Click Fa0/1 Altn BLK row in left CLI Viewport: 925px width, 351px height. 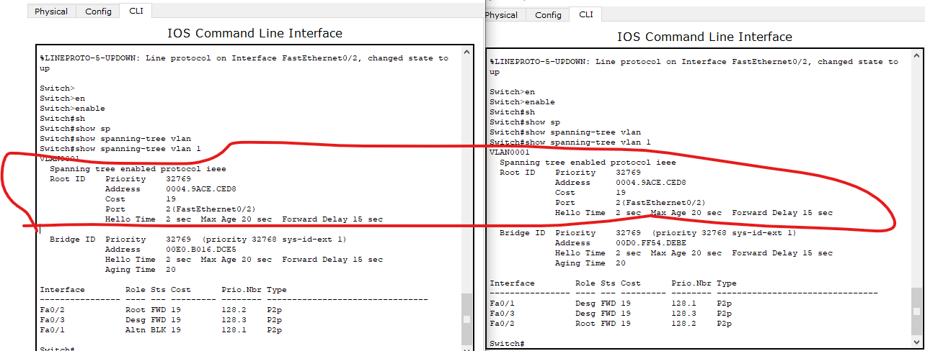(x=161, y=330)
